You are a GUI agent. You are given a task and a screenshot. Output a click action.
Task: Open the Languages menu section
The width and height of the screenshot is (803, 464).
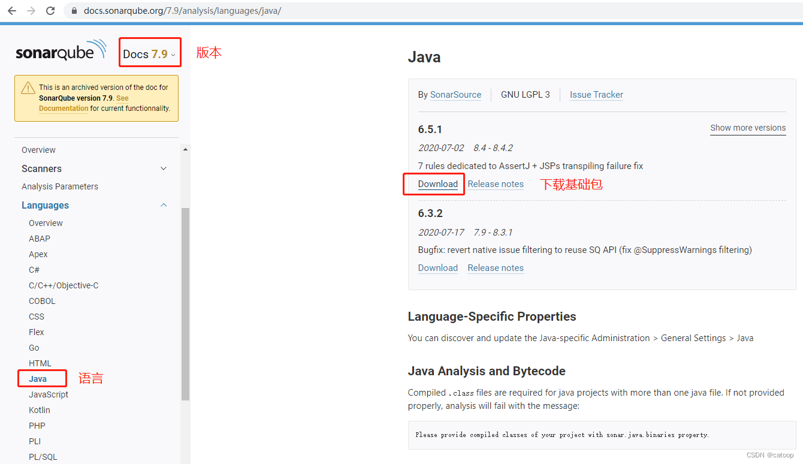45,205
